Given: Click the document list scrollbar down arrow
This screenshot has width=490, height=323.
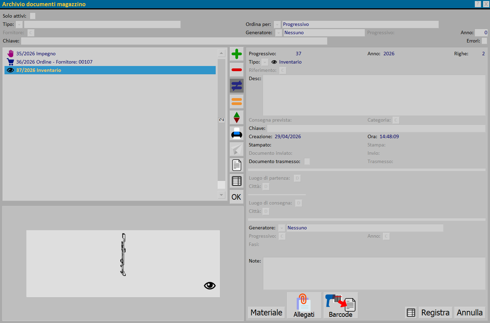Looking at the screenshot, I should tap(222, 195).
